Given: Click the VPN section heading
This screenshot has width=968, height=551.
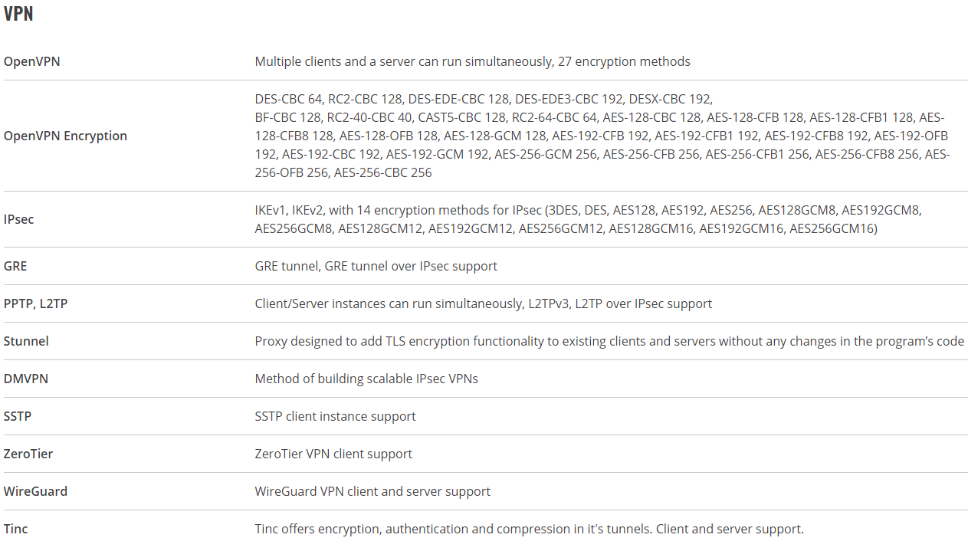Looking at the screenshot, I should click(x=18, y=14).
